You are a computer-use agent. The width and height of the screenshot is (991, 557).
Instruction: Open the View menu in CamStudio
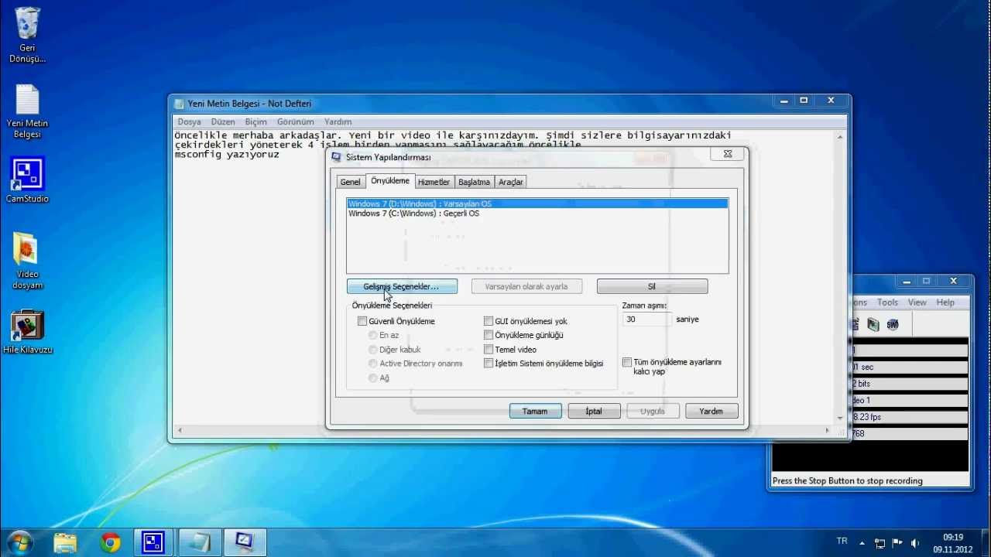tap(917, 302)
